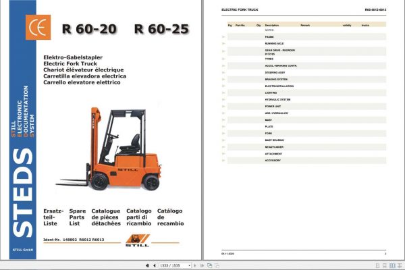This screenshot has height=270, width=405.
Task: Click the Ident-Nr. 148802 R6012 R6013 line
Action: click(x=74, y=240)
